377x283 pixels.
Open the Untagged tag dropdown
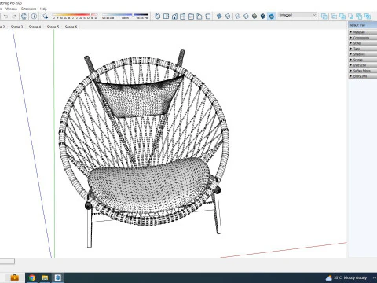tap(298, 15)
